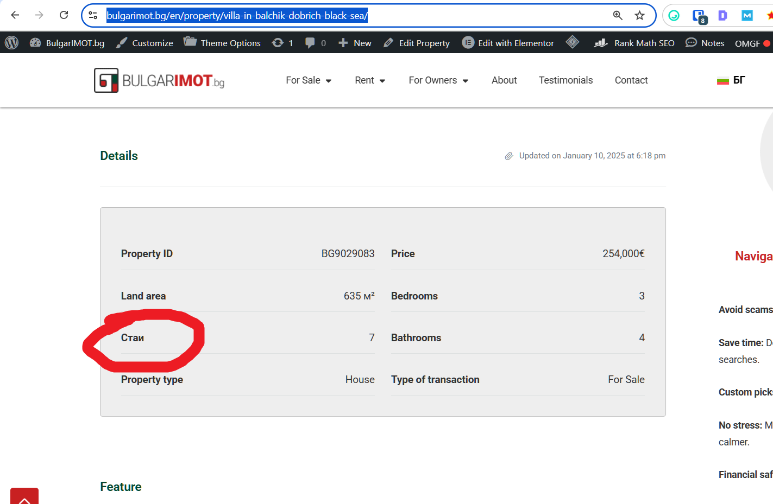Screen dimensions: 773x504
Task: Click the paperclip icon beside Updated date
Action: pos(509,156)
